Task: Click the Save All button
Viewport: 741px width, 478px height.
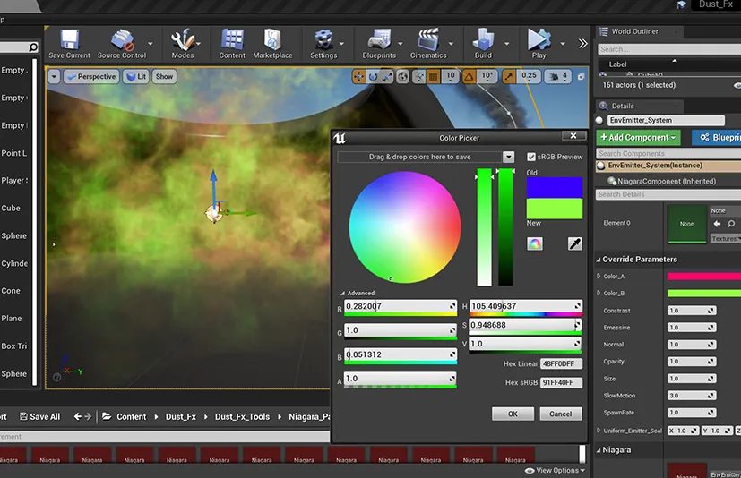Action: [x=39, y=416]
